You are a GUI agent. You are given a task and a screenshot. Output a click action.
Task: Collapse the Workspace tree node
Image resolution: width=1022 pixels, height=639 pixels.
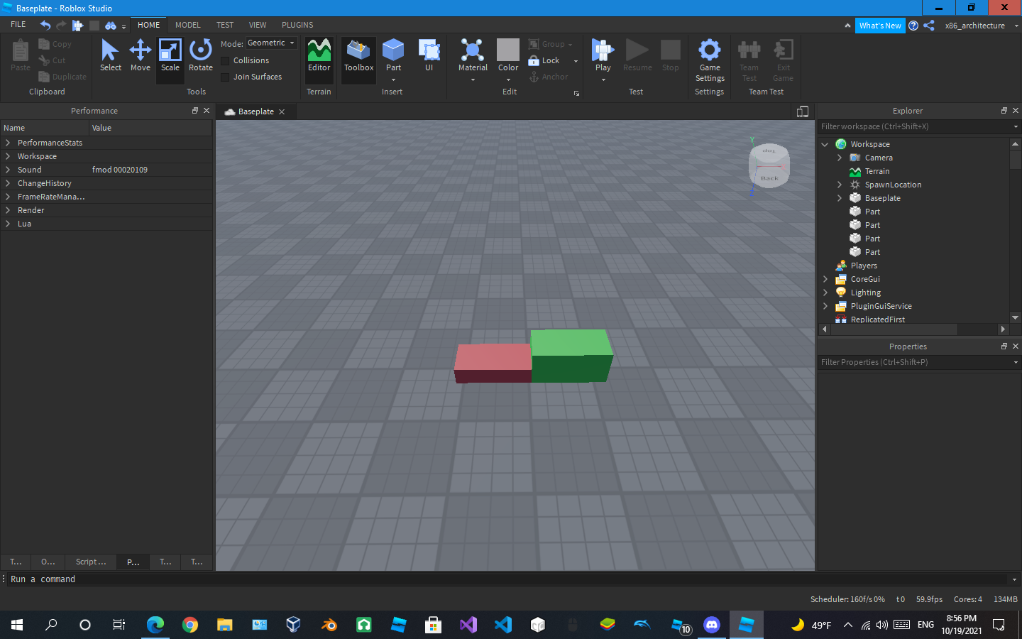825,144
